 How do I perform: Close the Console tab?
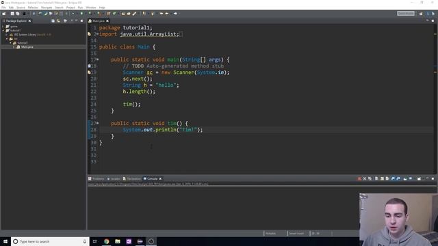[160, 178]
